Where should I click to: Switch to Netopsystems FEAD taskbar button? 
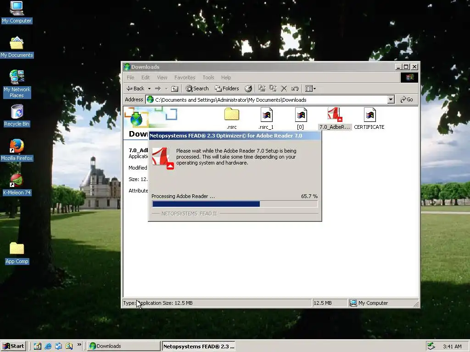pyautogui.click(x=198, y=346)
